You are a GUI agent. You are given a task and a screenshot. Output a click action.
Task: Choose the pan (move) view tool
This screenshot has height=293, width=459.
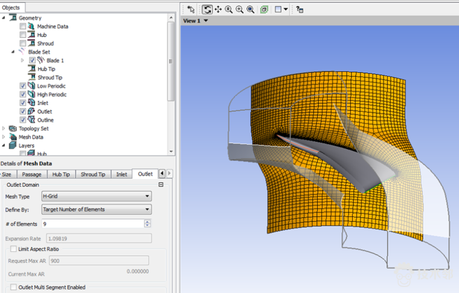(x=218, y=10)
